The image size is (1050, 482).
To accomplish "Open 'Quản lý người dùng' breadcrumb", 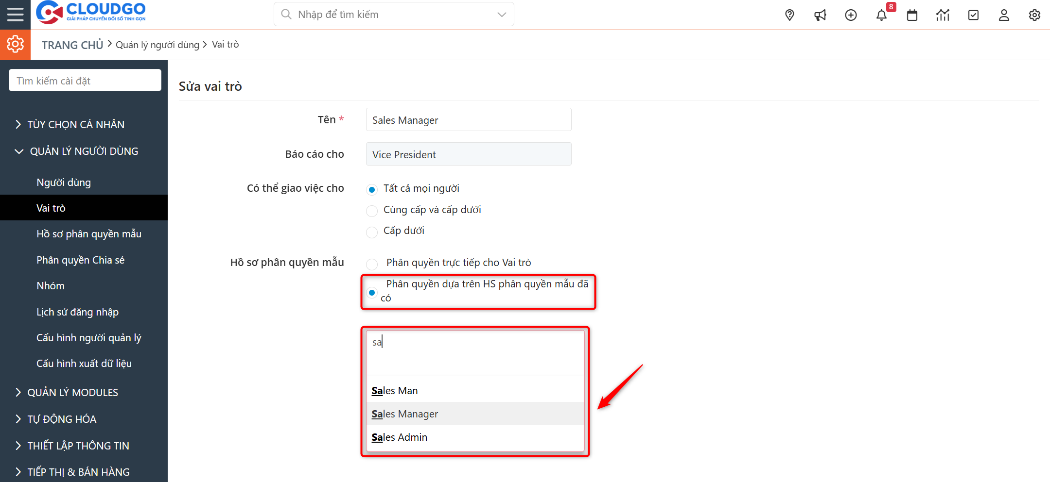I will point(157,44).
